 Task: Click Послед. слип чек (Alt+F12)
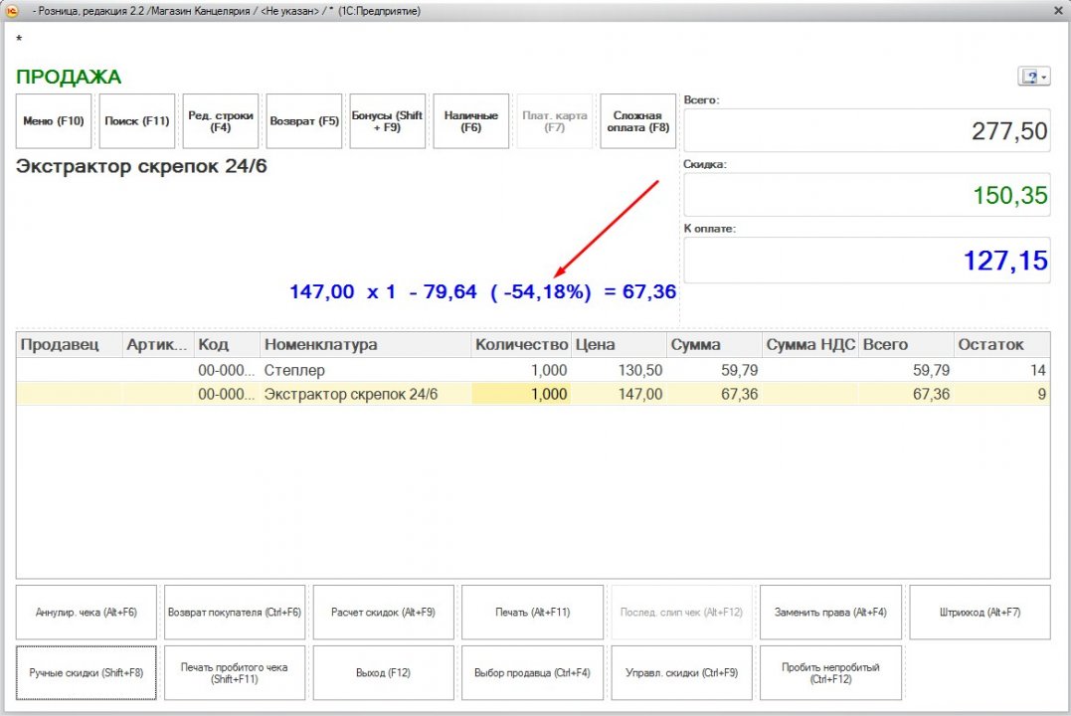pyautogui.click(x=681, y=613)
